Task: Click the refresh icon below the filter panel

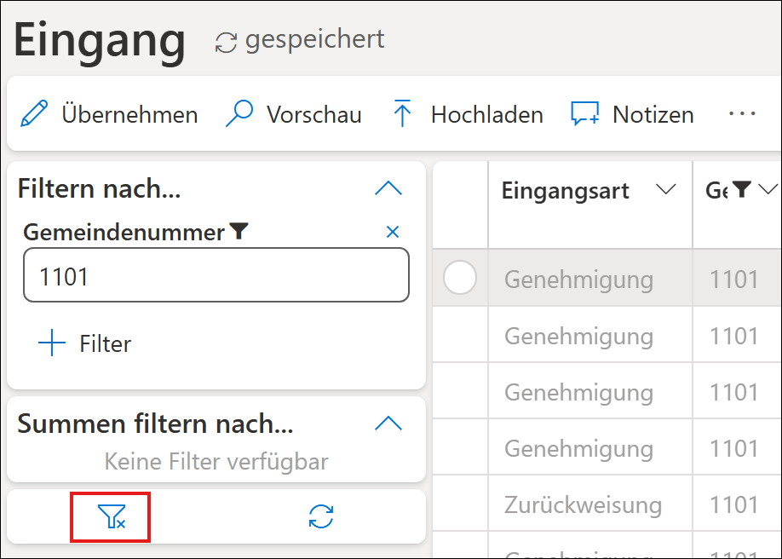Action: (321, 516)
